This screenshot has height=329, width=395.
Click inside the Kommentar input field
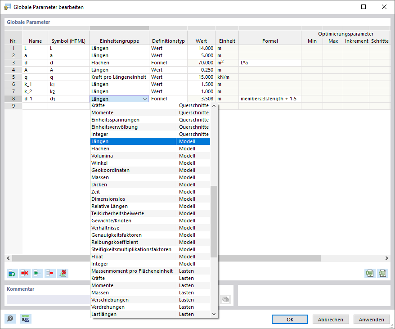[45, 299]
